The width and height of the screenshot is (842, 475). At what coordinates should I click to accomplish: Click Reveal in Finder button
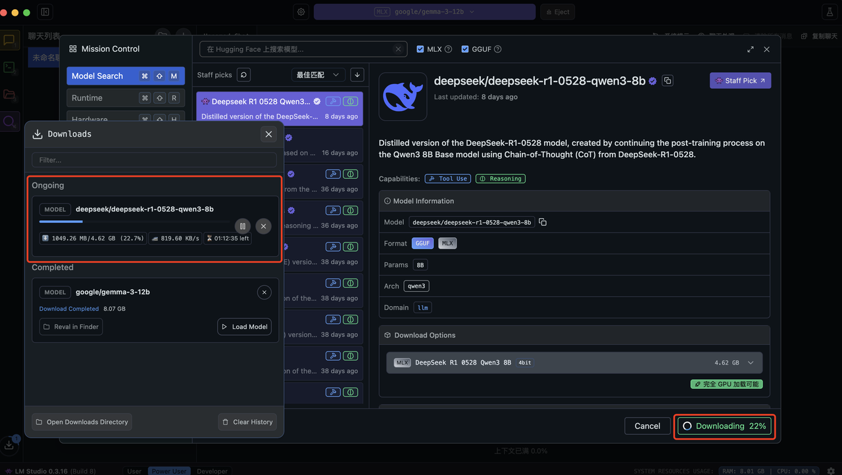point(71,327)
